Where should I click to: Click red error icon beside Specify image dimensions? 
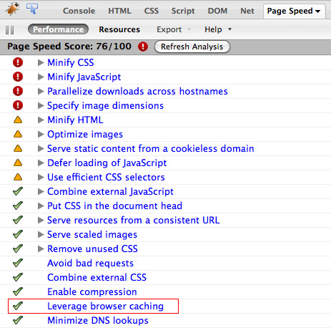pos(18,105)
